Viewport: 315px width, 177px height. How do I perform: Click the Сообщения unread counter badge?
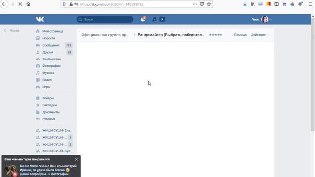coord(69,45)
